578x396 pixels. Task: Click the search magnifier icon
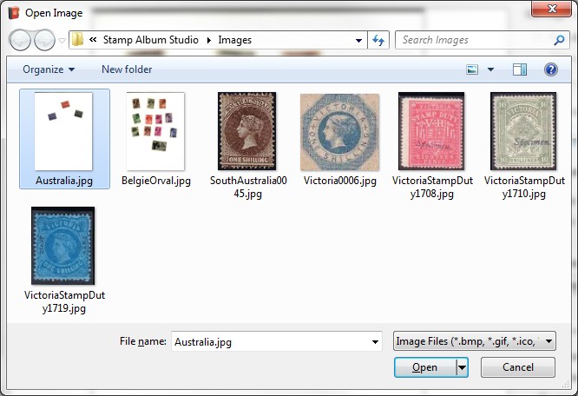coord(559,40)
